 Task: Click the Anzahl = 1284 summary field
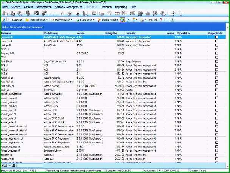[x=22, y=165]
